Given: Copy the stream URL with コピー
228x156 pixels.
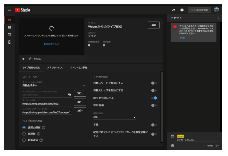Looking at the screenshot, I should coord(80,102).
